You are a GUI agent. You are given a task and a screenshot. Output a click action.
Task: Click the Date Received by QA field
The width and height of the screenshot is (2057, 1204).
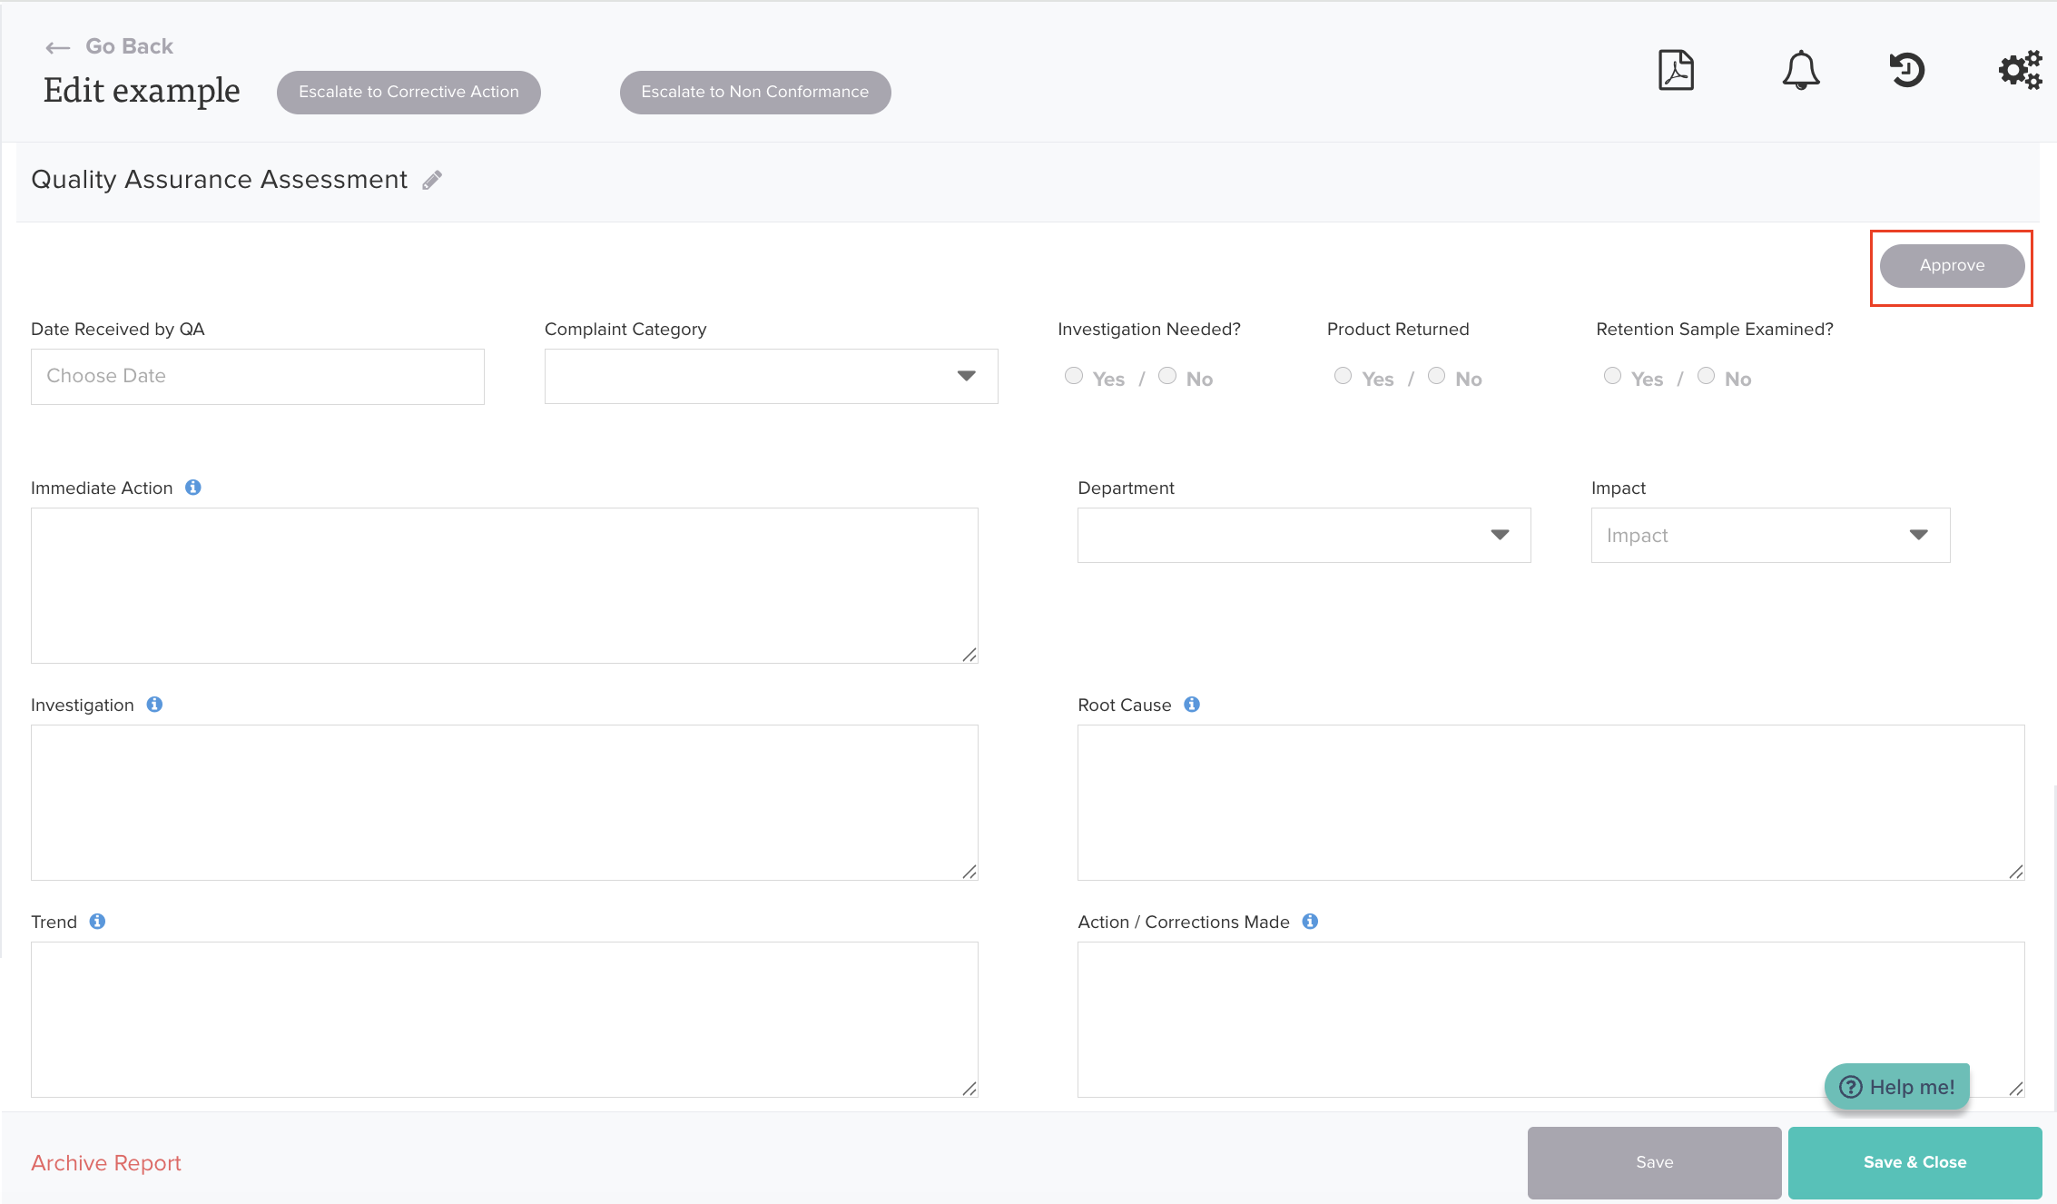point(257,376)
